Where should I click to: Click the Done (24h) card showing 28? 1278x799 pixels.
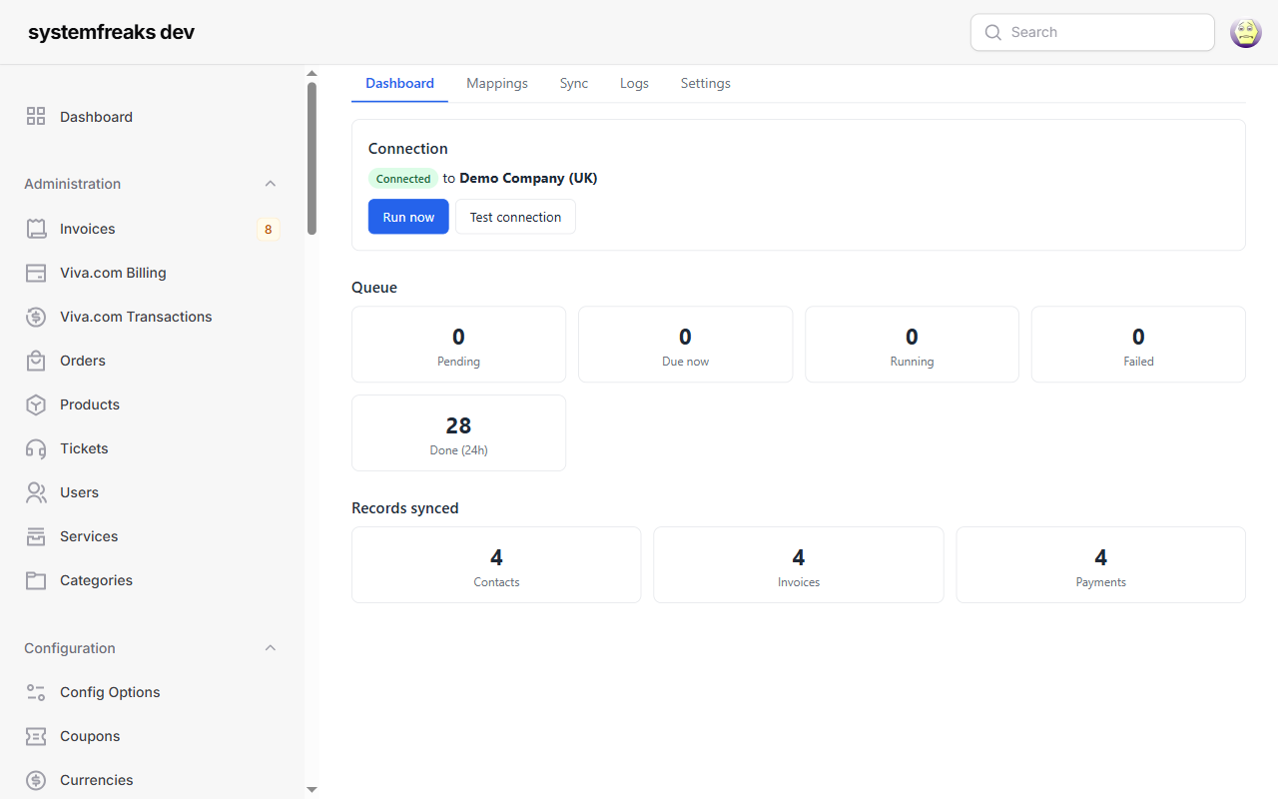tap(458, 433)
